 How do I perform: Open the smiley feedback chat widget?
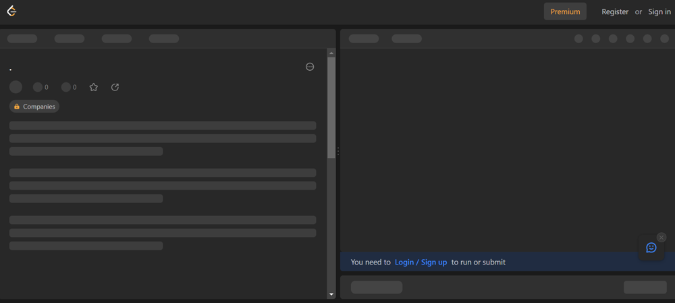click(x=651, y=248)
